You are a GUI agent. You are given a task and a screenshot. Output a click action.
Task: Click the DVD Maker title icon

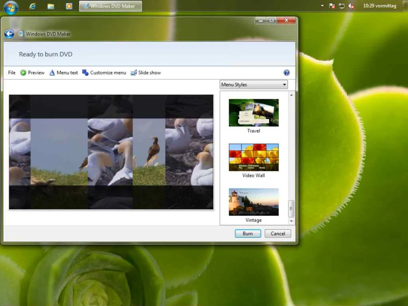(21, 33)
